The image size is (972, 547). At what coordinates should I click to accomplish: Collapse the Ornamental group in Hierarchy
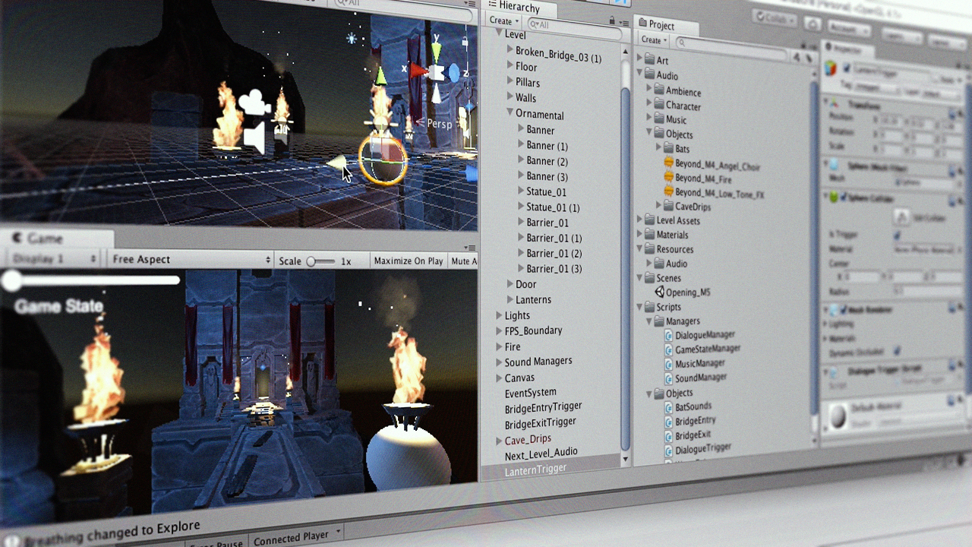click(510, 113)
